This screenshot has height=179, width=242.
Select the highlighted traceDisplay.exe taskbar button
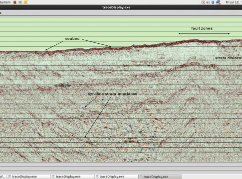160,177
